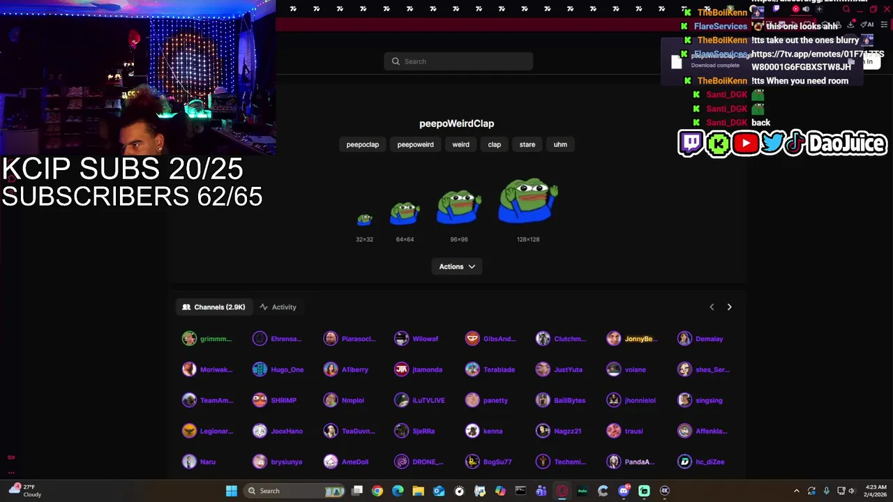Go to previous channels page arrow
Viewport: 893px width, 502px height.
712,307
